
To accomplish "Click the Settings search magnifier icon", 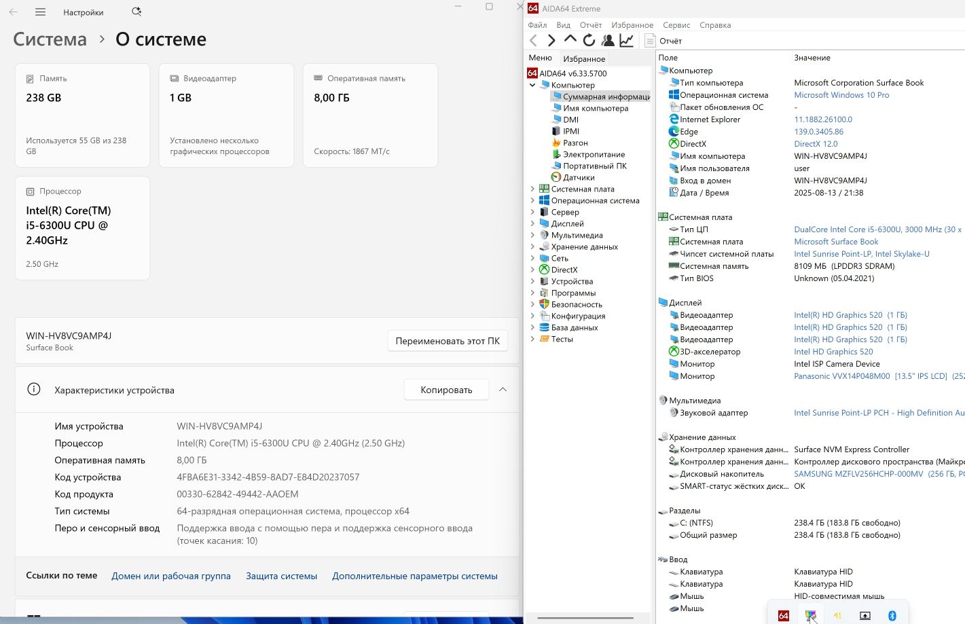I will tap(136, 12).
